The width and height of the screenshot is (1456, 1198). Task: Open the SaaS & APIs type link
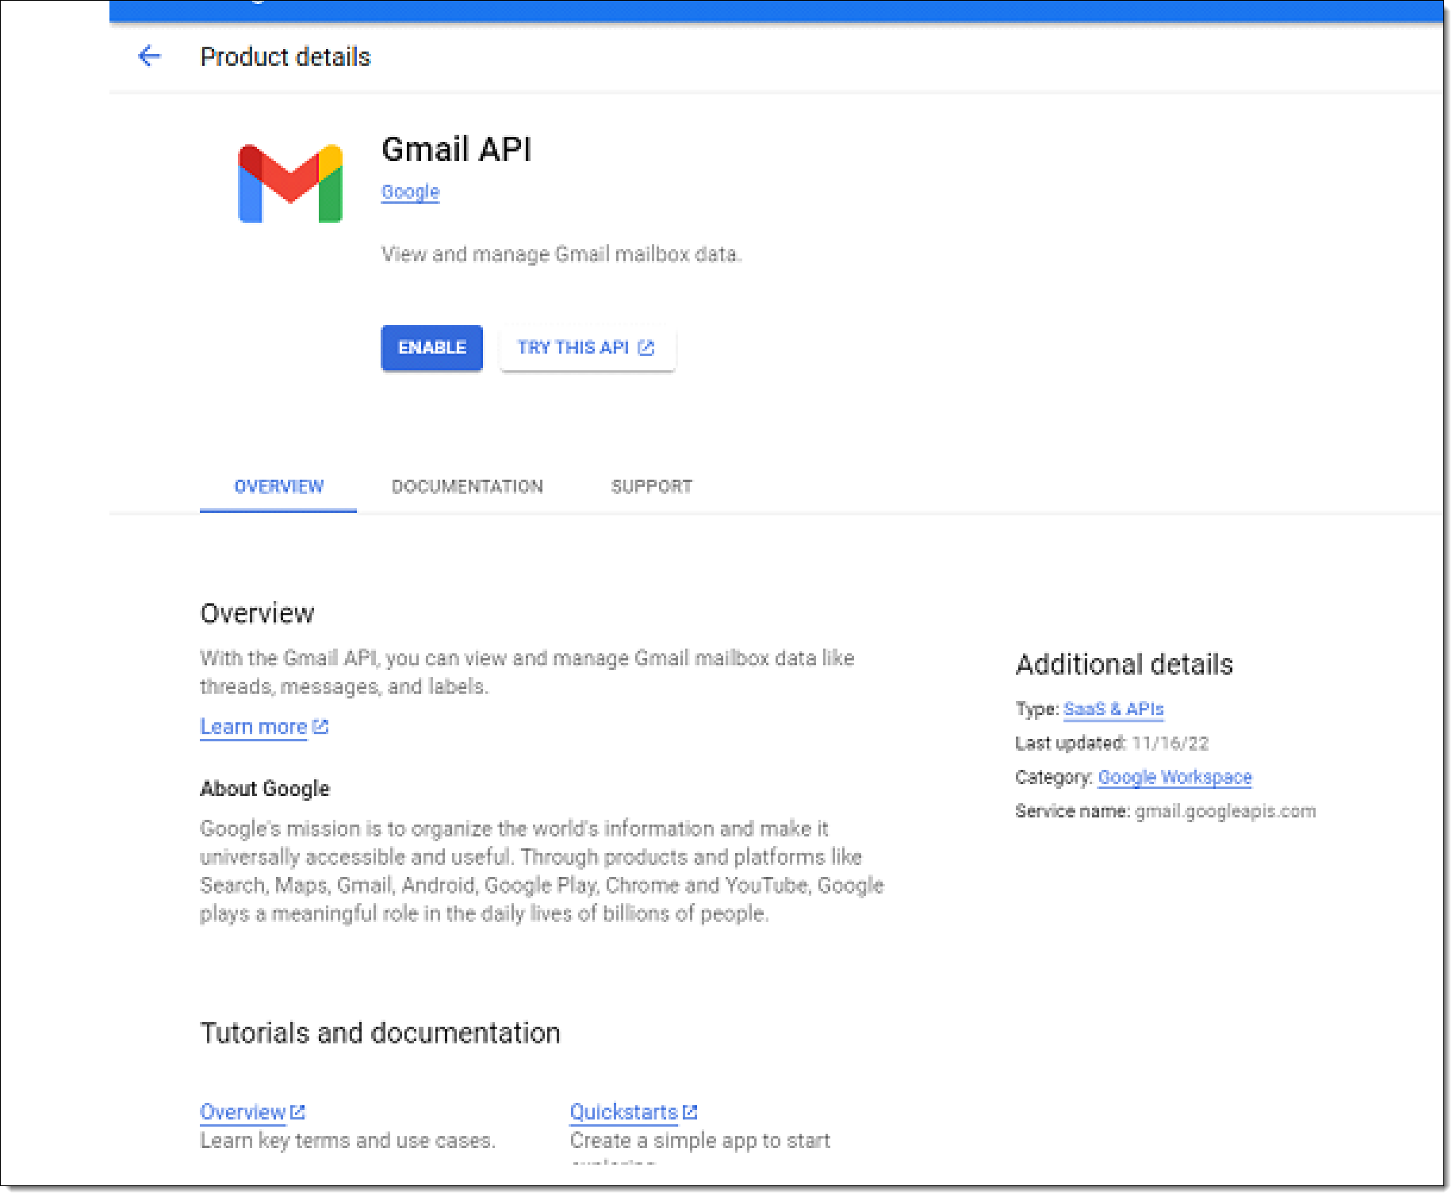(1113, 709)
